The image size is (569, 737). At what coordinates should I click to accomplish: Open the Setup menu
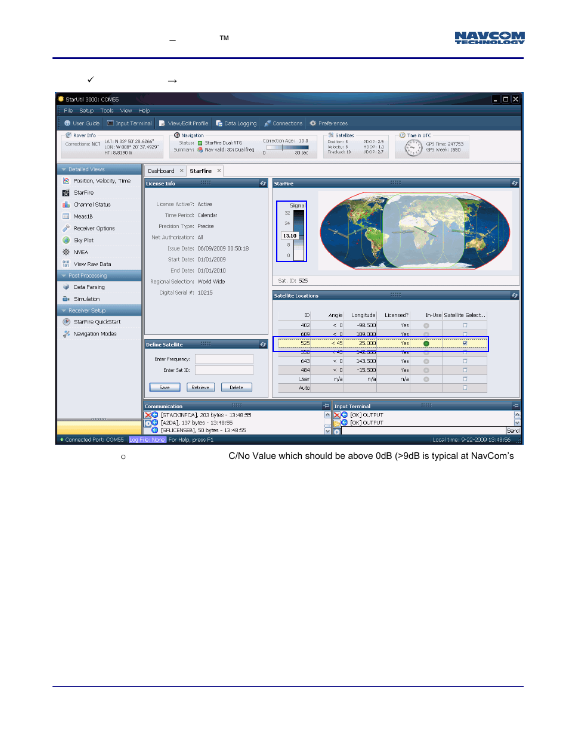point(86,111)
